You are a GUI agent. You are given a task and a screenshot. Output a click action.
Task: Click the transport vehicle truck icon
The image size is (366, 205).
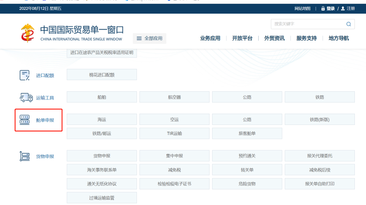tap(26, 98)
